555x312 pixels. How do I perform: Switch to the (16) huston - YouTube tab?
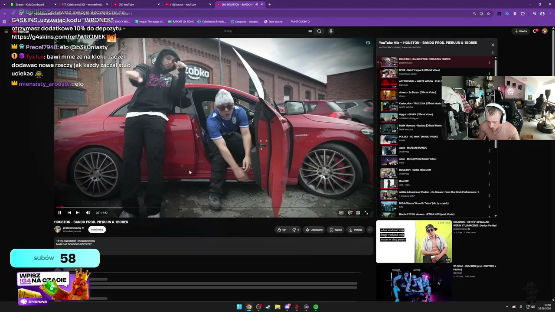[x=187, y=4]
